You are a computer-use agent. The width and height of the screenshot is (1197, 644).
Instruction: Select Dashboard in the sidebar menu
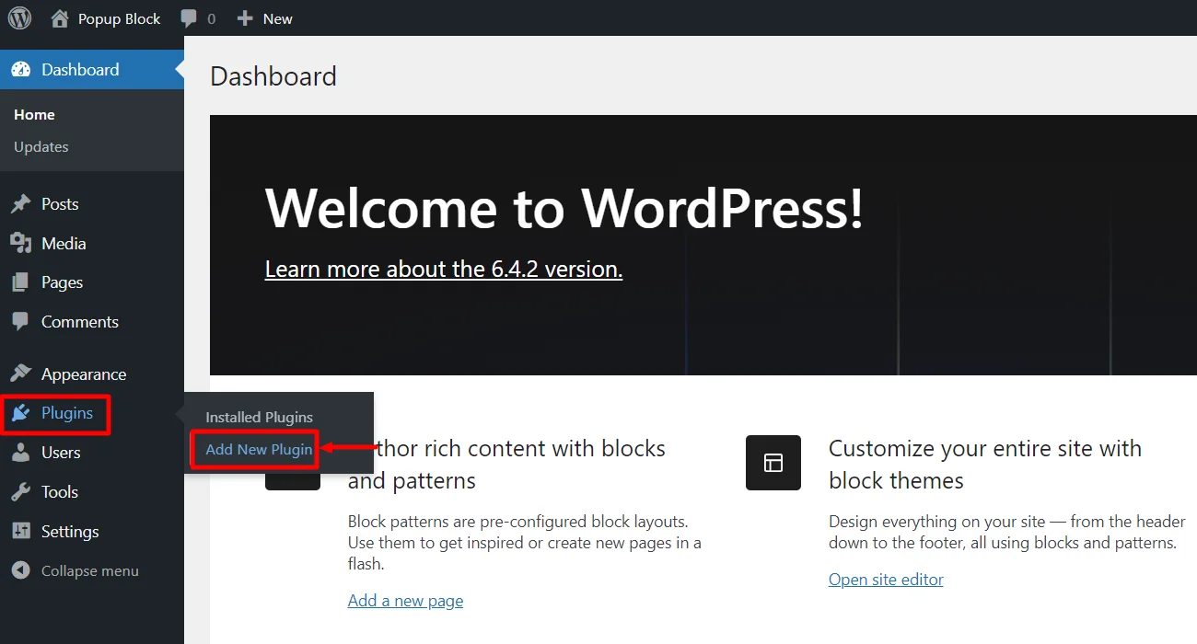coord(92,70)
